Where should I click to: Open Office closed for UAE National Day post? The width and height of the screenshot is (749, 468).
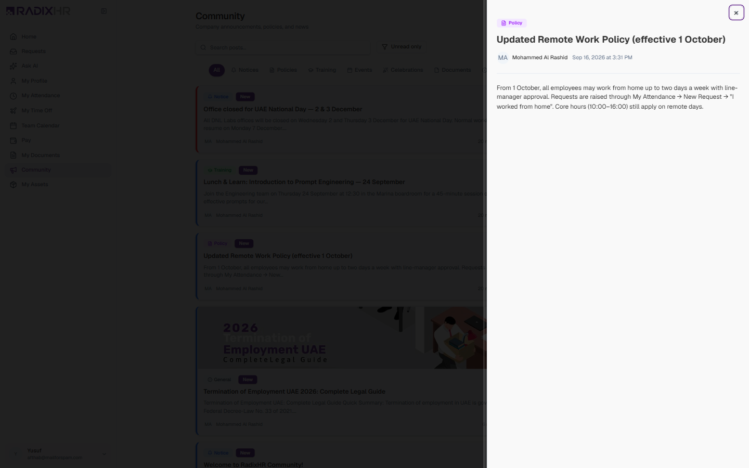click(283, 109)
